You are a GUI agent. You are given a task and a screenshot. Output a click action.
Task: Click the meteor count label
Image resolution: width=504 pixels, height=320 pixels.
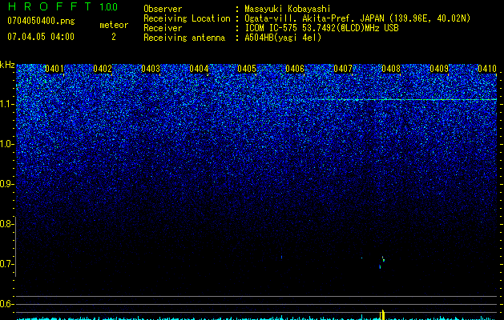point(114,25)
